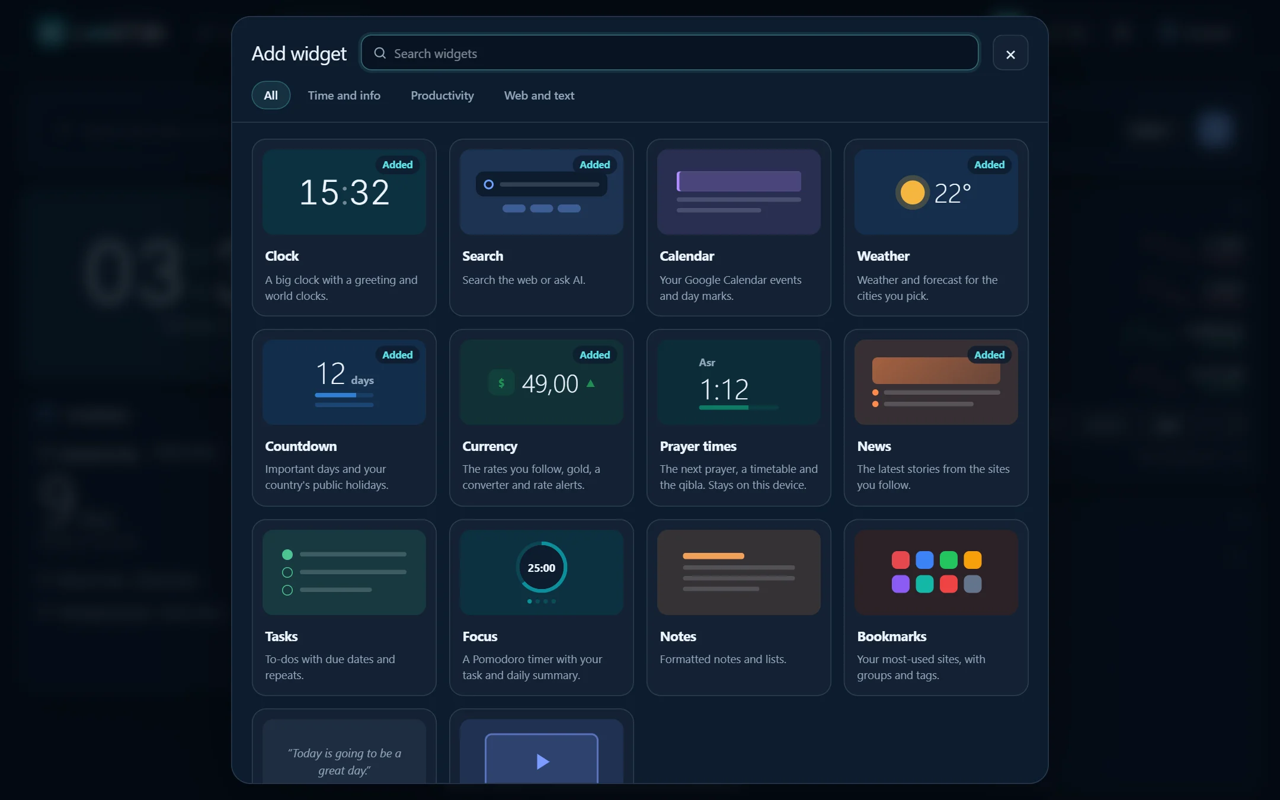Click the Clock widget title
This screenshot has height=800, width=1280.
(282, 256)
